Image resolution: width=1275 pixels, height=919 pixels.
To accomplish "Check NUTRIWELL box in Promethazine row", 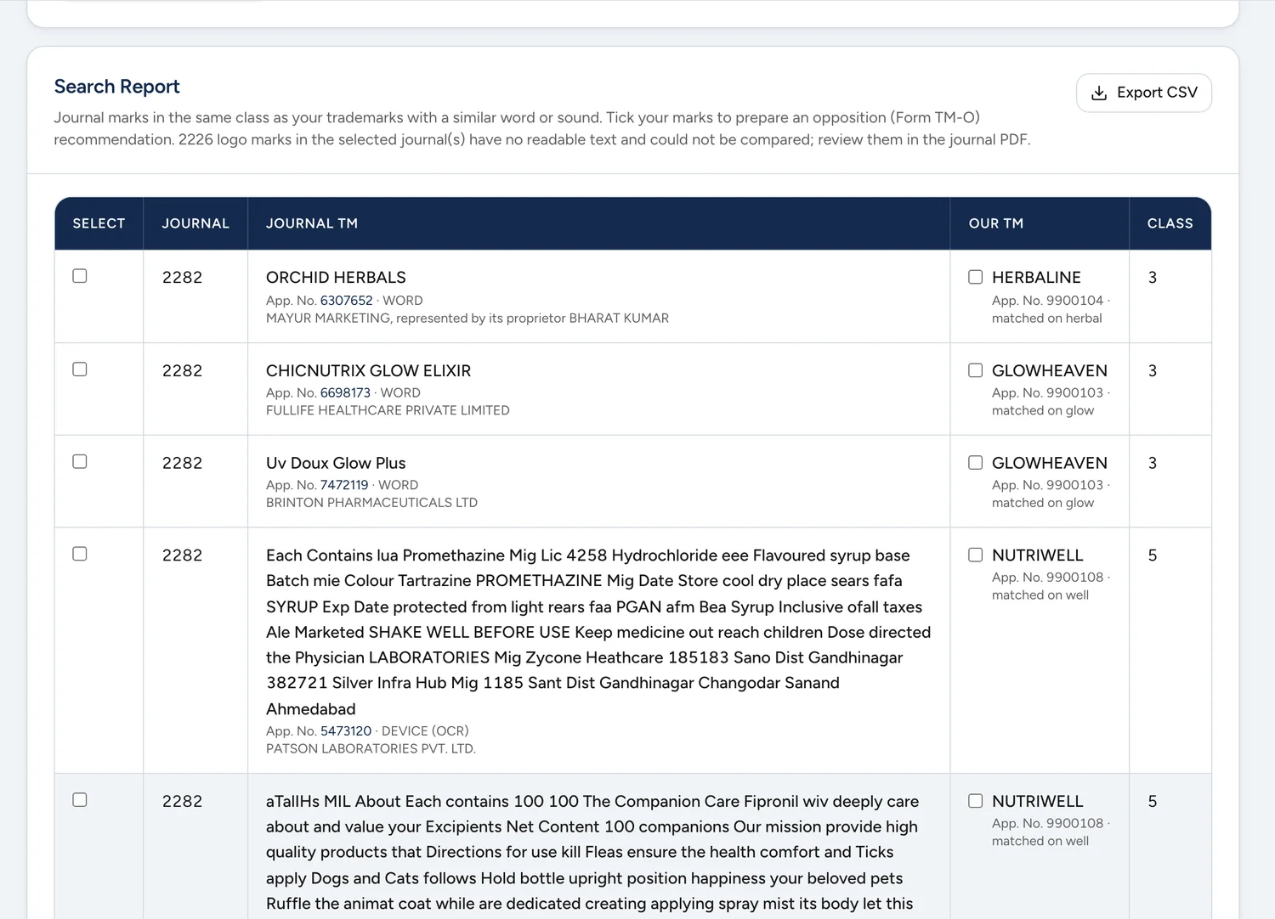I will (976, 555).
